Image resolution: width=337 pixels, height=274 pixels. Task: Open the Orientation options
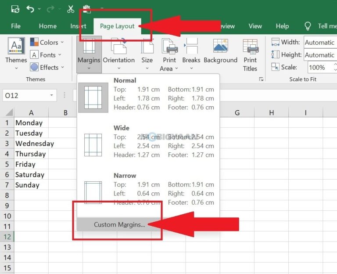tap(119, 54)
